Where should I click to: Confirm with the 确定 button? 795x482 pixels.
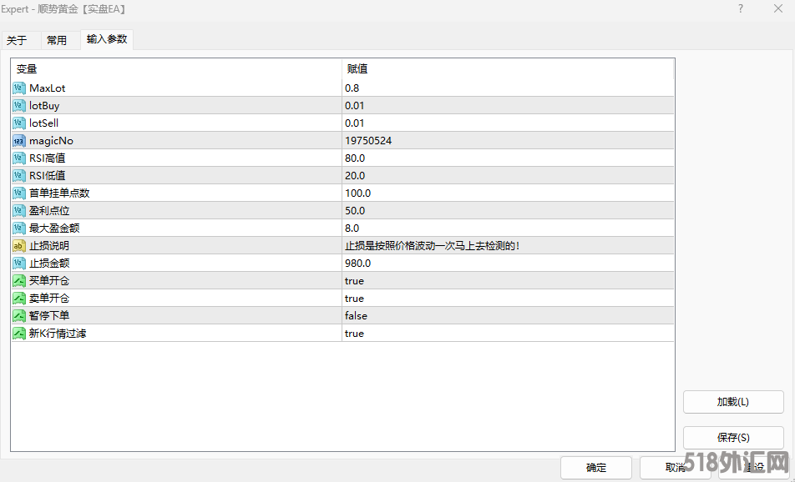pos(596,468)
